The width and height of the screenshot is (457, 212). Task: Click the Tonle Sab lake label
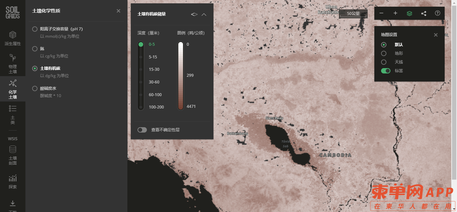pos(285,144)
